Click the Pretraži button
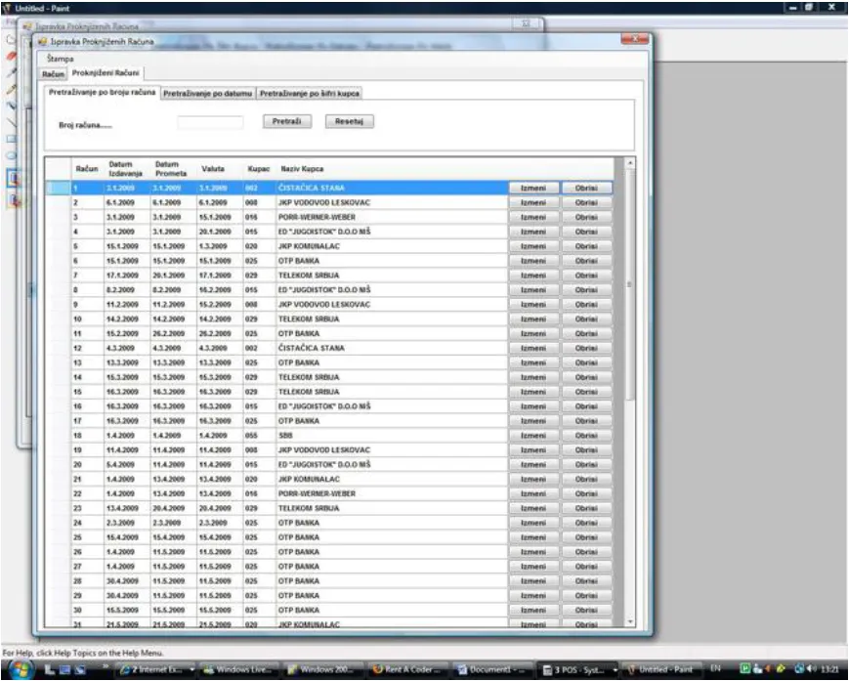Image resolution: width=849 pixels, height=681 pixels. (287, 121)
